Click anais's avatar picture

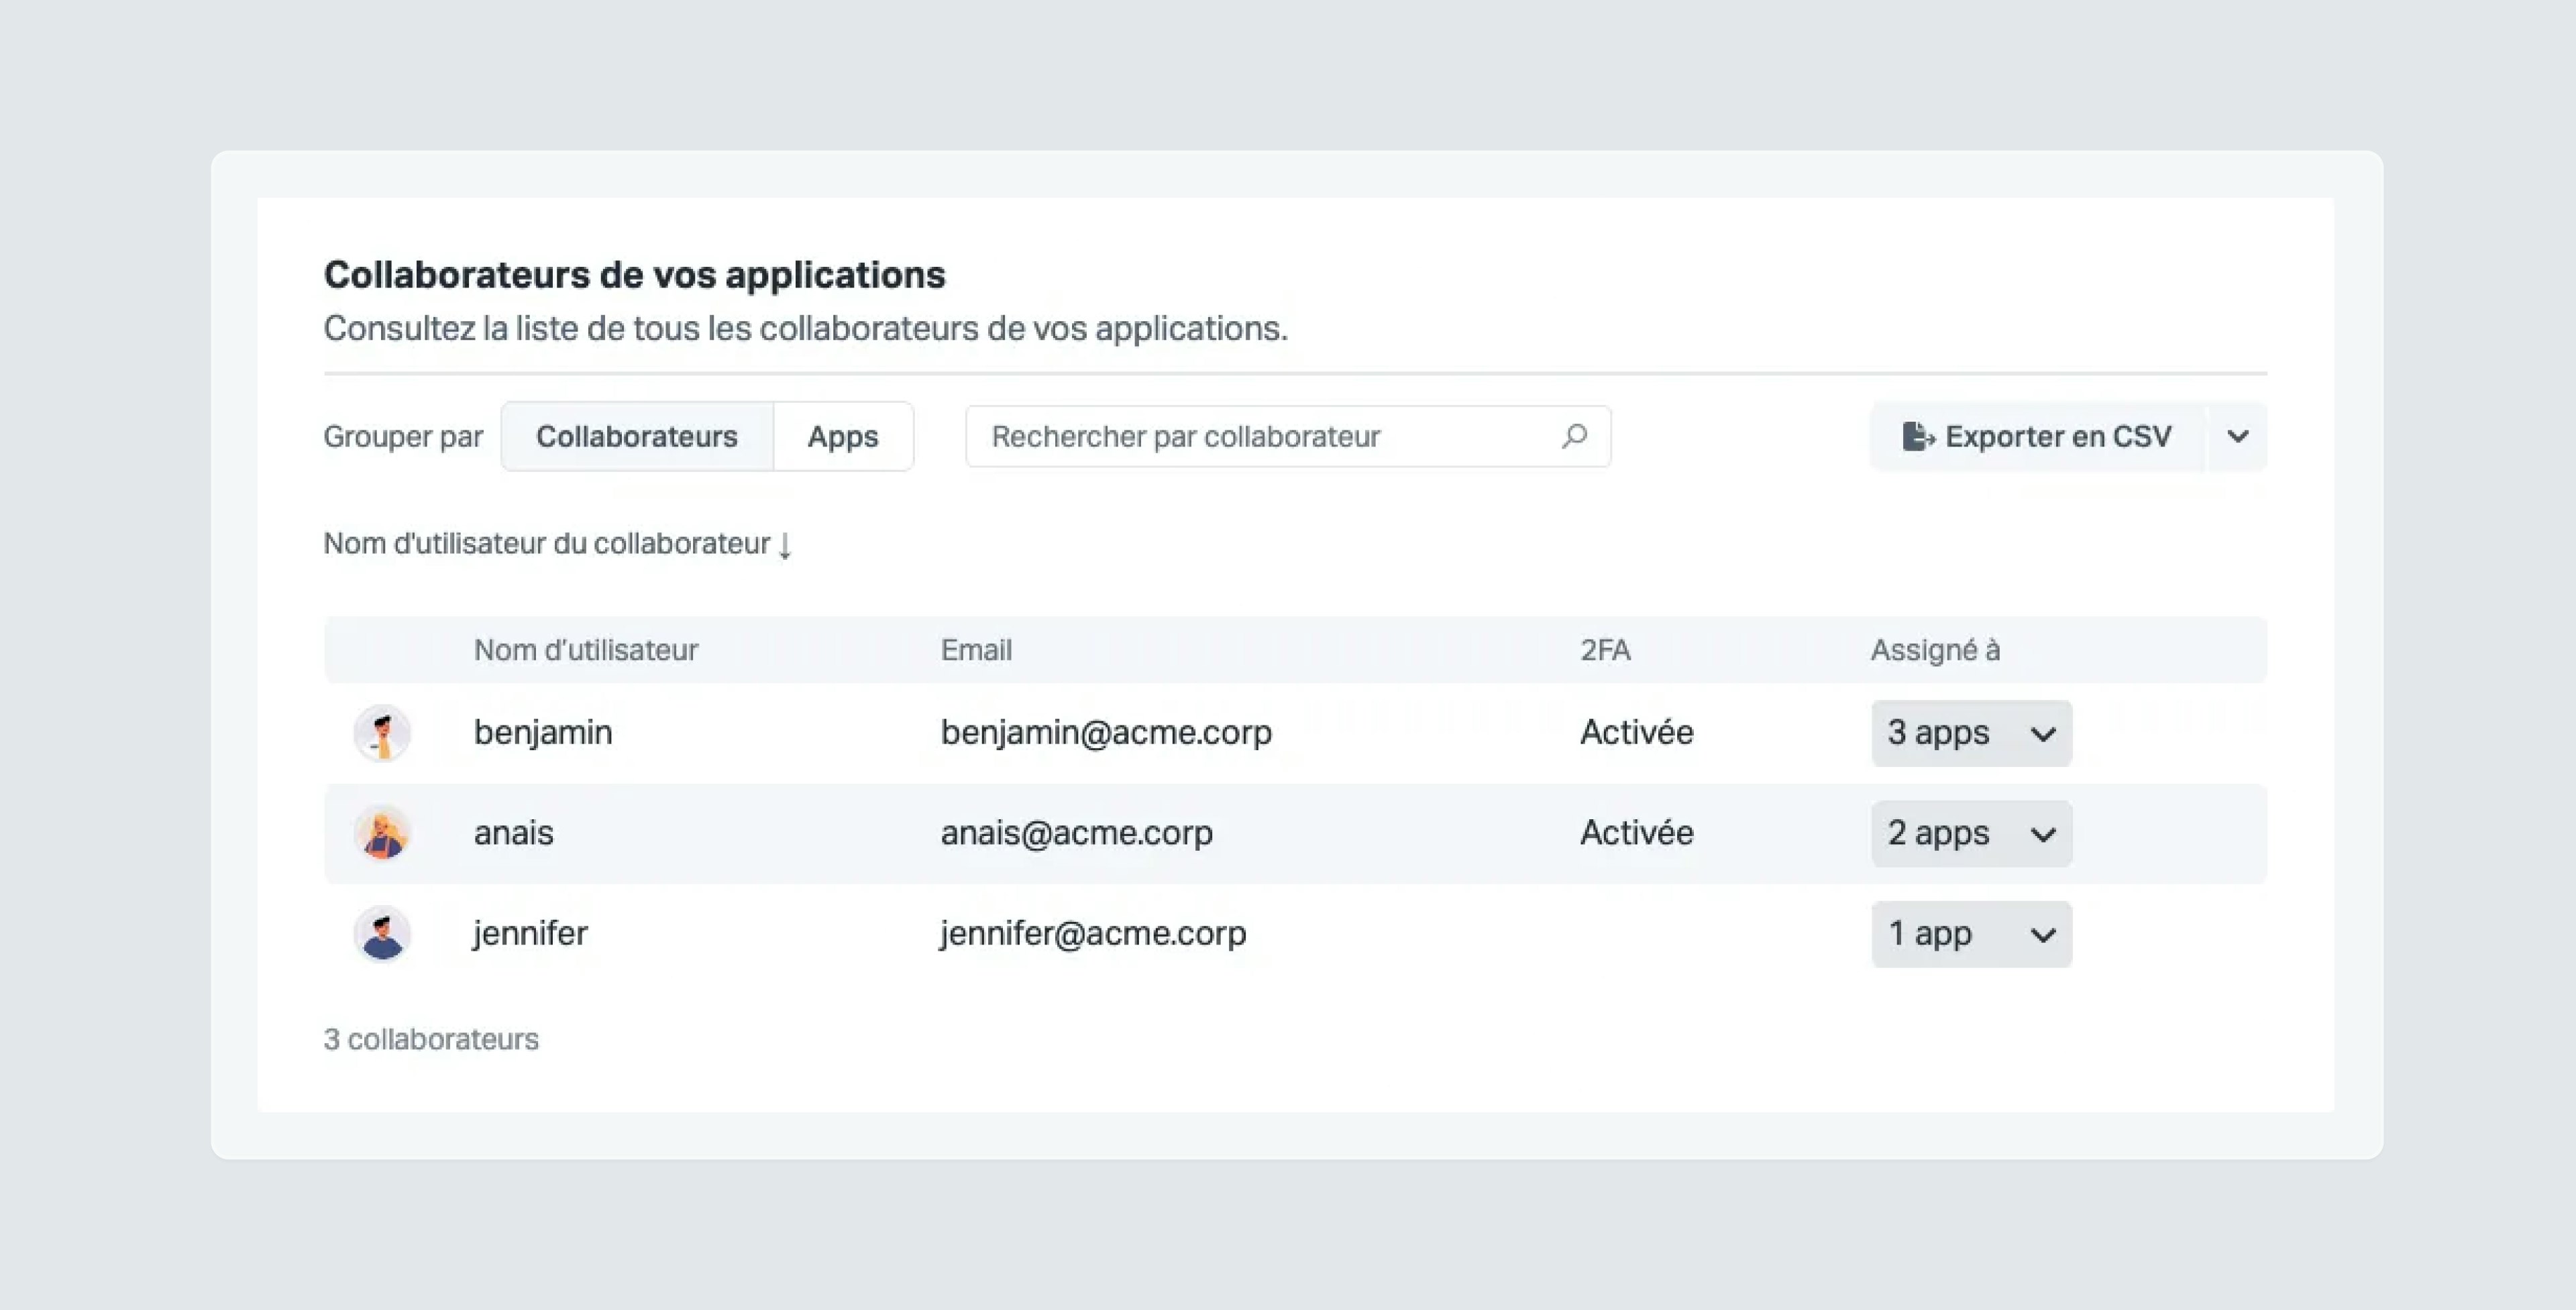(x=382, y=833)
